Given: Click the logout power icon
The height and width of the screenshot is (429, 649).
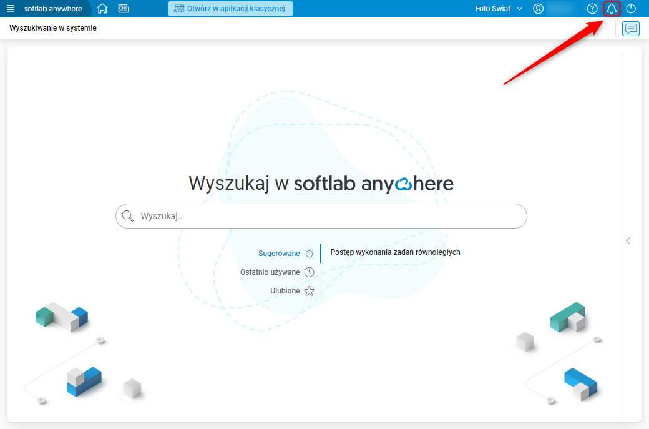Looking at the screenshot, I should 633,9.
